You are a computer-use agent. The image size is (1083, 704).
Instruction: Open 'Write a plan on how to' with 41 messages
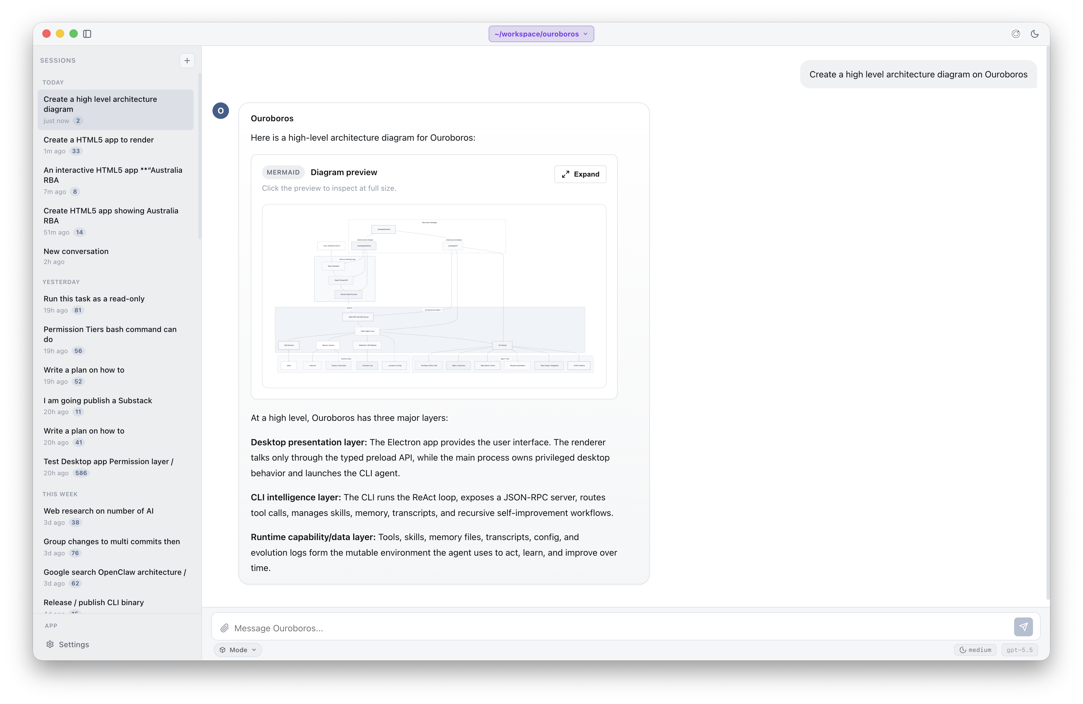click(116, 436)
